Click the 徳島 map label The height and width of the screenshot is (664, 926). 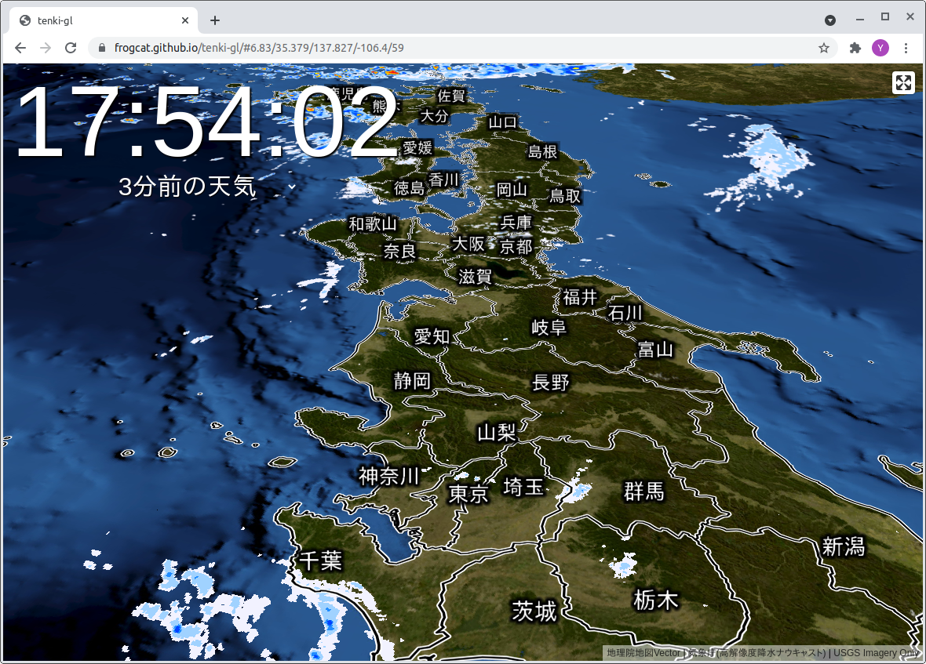point(410,188)
